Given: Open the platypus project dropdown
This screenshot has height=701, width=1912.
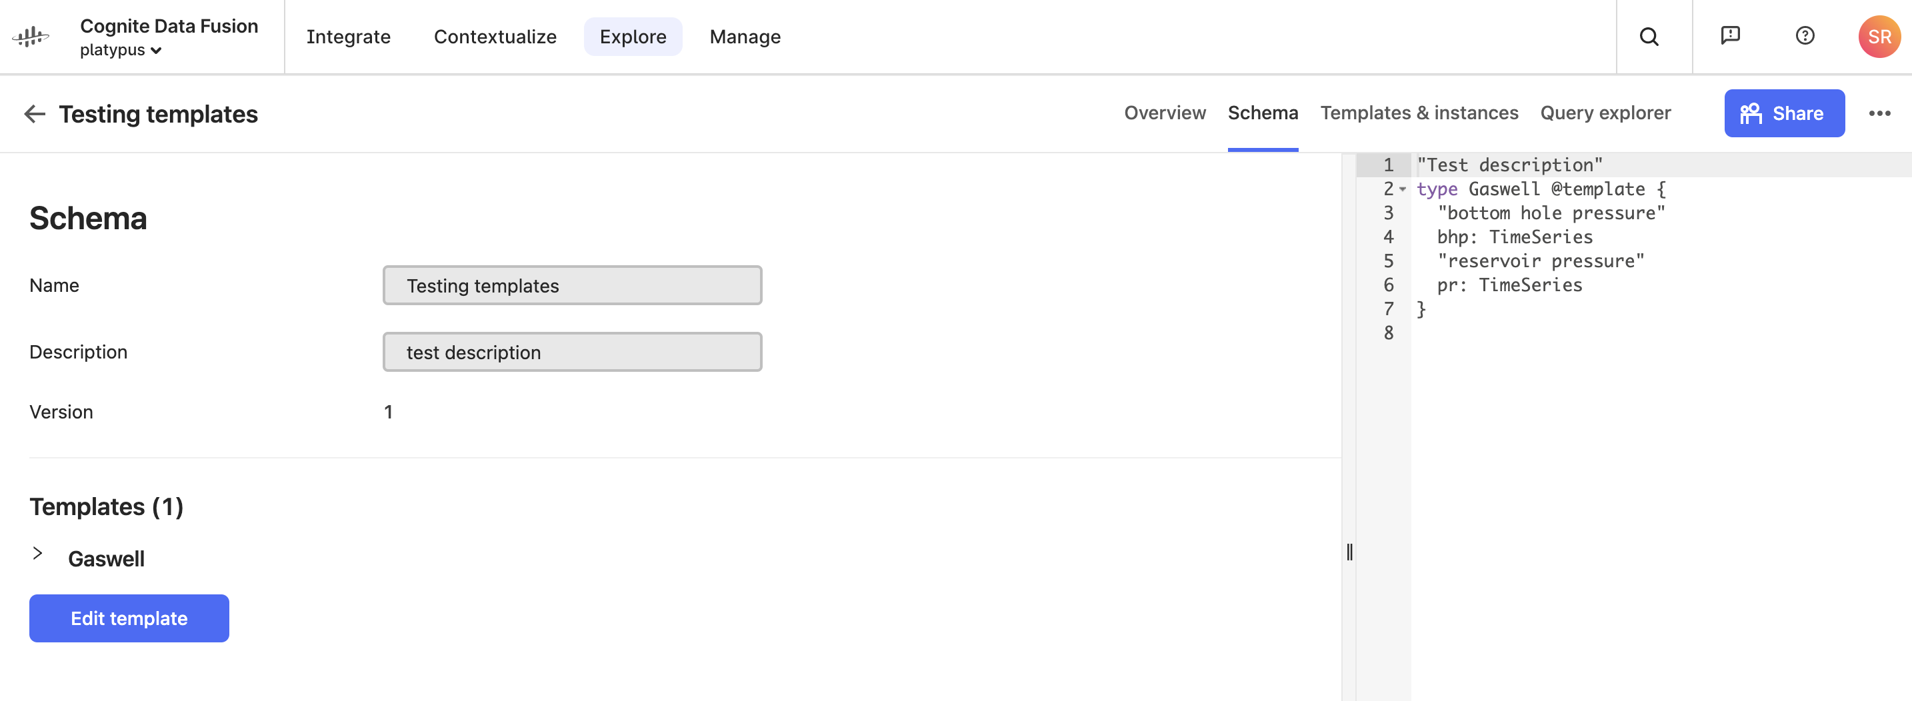Looking at the screenshot, I should pyautogui.click(x=120, y=51).
